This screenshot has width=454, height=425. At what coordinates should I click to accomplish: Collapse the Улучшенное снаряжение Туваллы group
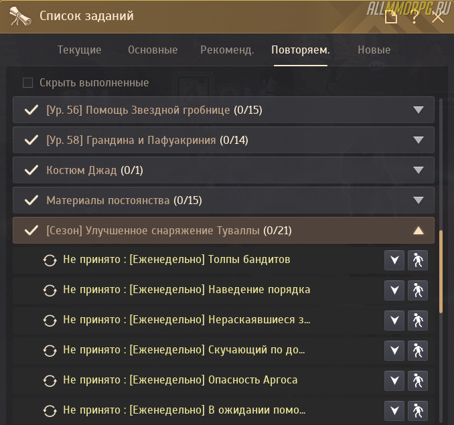pos(419,230)
